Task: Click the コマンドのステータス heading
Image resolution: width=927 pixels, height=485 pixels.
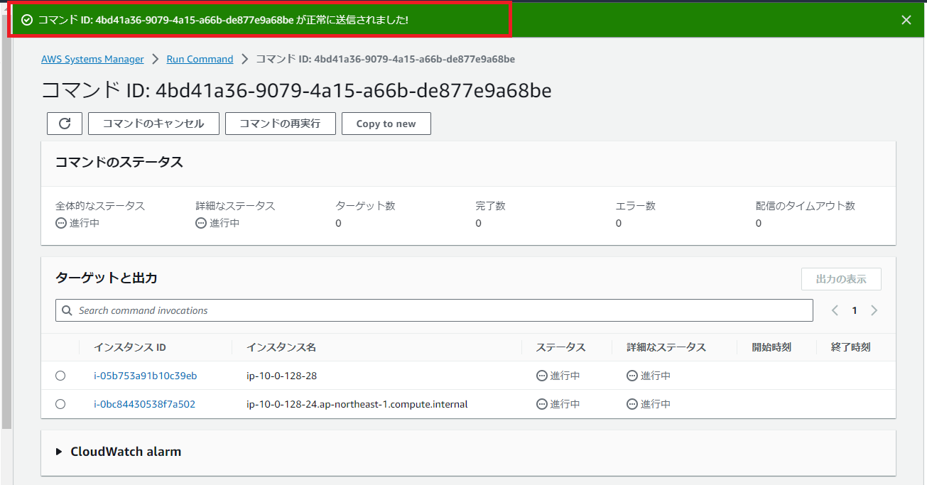Action: coord(119,163)
